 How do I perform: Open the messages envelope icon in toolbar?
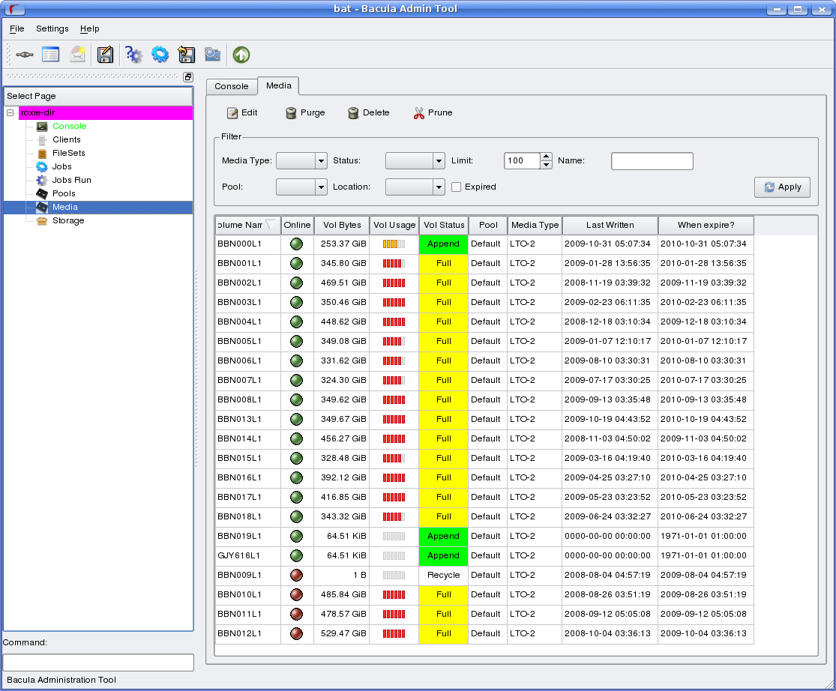coord(77,54)
